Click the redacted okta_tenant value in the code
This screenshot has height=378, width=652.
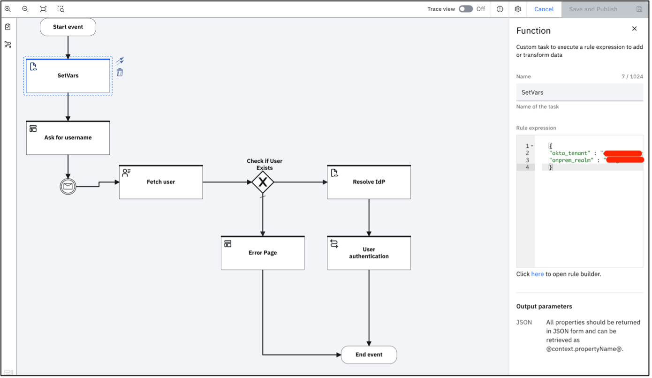624,153
